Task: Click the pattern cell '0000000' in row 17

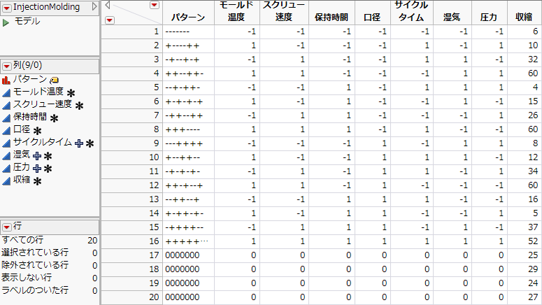Action: point(188,255)
